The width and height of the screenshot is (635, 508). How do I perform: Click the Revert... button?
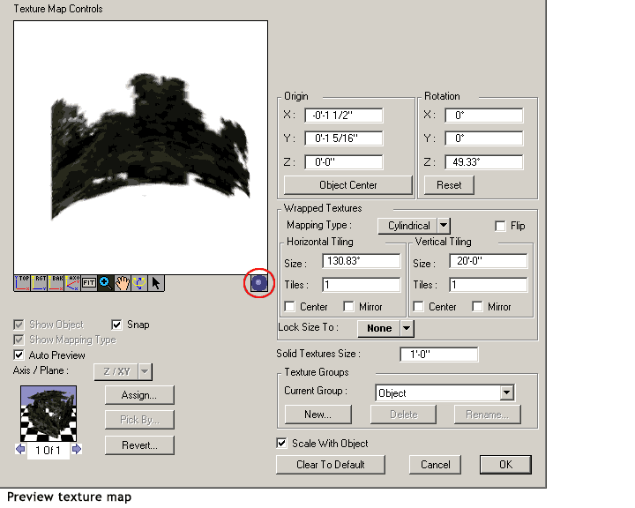point(139,445)
